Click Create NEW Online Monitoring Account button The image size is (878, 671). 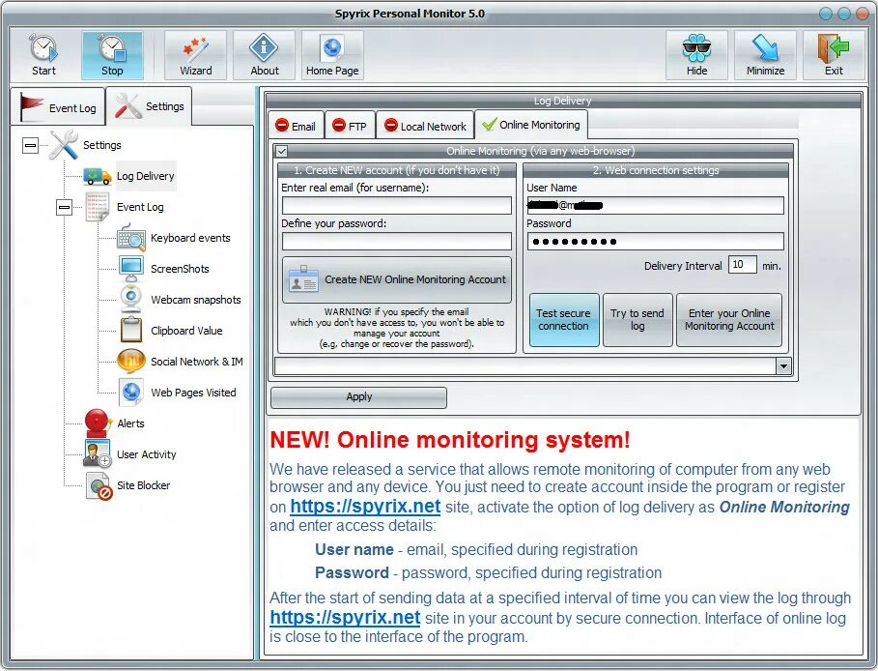(396, 279)
